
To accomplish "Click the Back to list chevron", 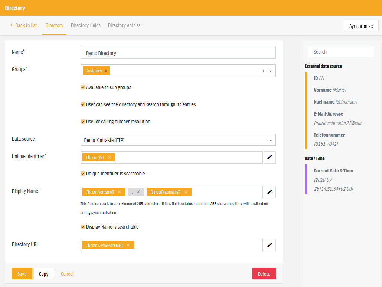I will 11,25.
